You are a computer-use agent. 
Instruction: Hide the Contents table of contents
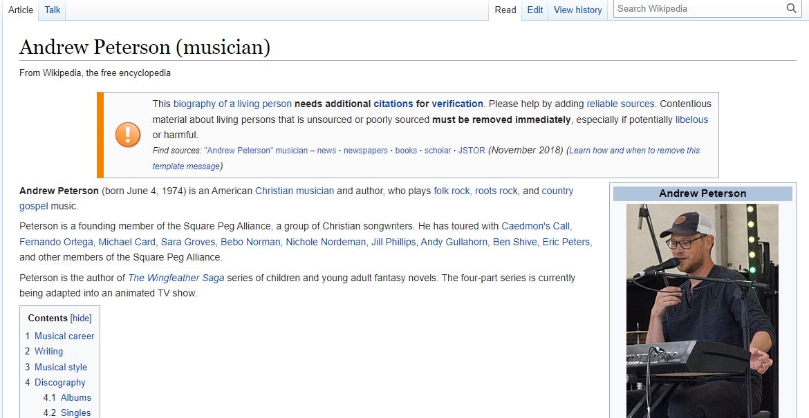80,318
